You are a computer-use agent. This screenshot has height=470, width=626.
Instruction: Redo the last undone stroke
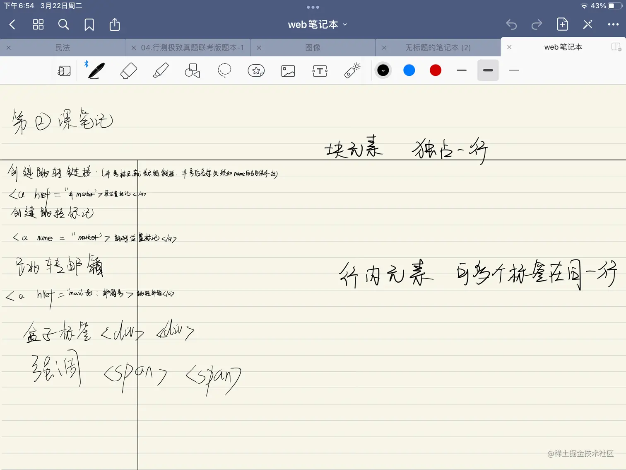(x=537, y=25)
